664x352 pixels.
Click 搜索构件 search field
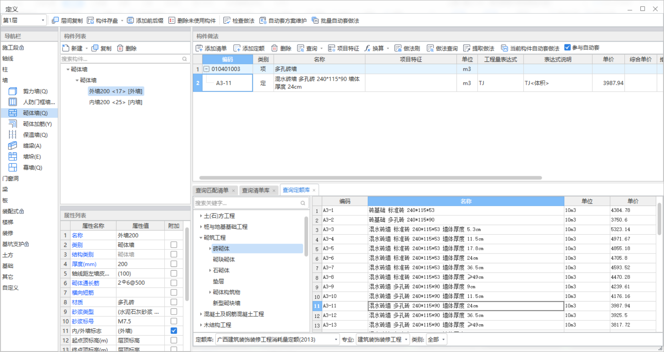[x=125, y=59]
